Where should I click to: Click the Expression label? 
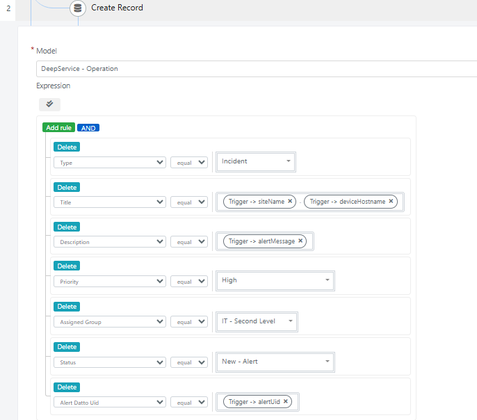54,86
